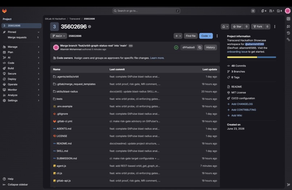Click the public visibility globe icon
The height and width of the screenshot is (190, 292).
[x=89, y=27]
